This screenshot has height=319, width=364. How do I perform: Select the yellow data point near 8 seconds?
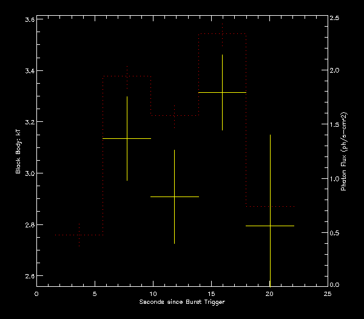point(127,138)
